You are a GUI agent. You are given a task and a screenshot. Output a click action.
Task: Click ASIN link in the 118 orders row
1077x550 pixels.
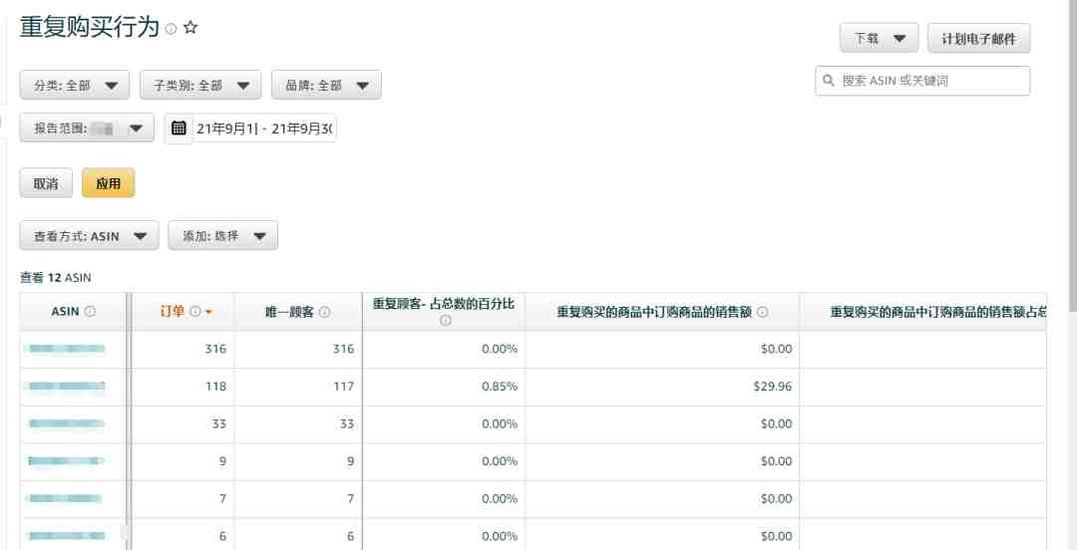pos(65,386)
